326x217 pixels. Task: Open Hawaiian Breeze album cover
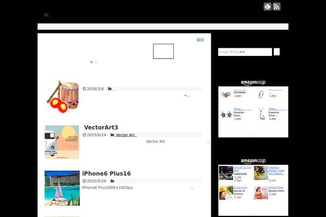point(261,173)
